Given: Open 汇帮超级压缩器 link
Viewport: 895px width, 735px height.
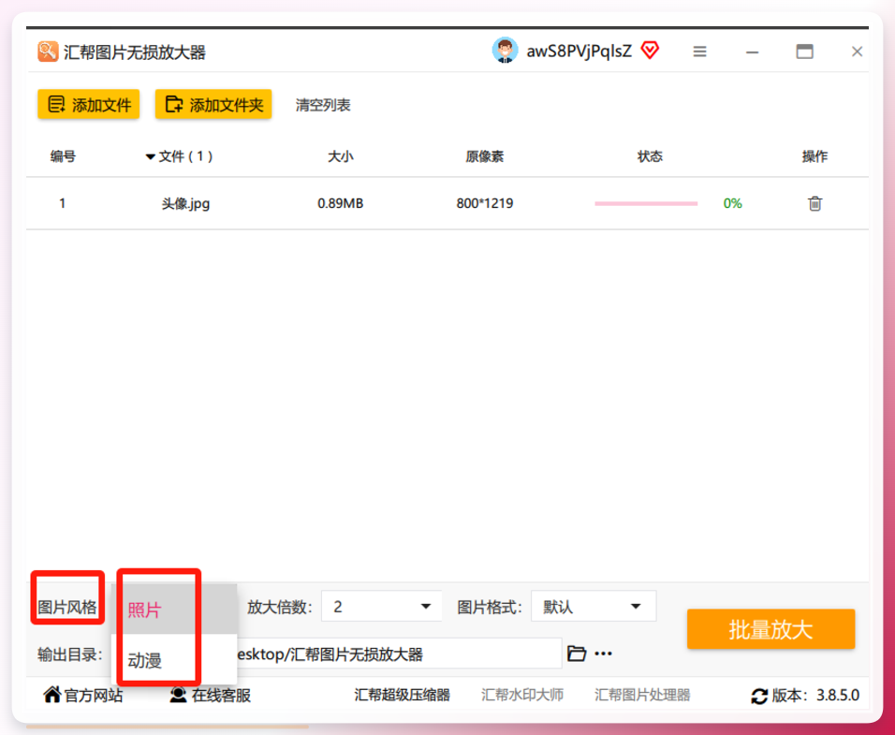Looking at the screenshot, I should coord(402,695).
